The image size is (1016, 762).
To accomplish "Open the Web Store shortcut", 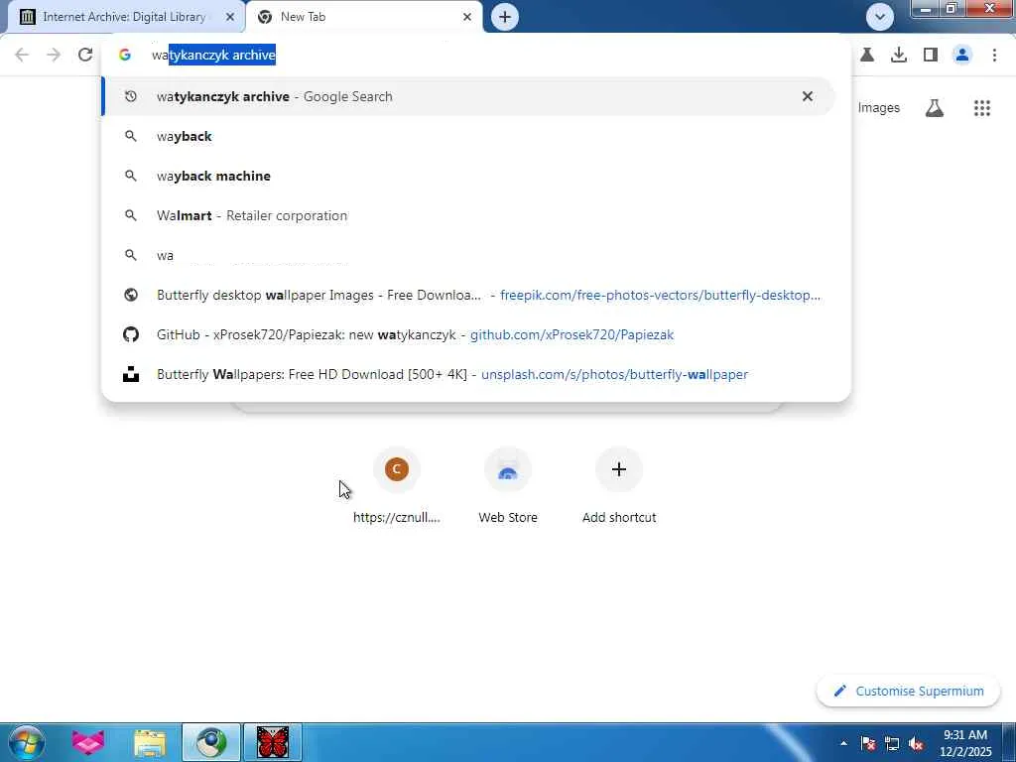I will click(508, 484).
